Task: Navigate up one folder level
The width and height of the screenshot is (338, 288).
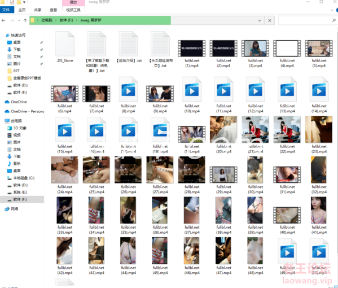Action: [x=25, y=20]
